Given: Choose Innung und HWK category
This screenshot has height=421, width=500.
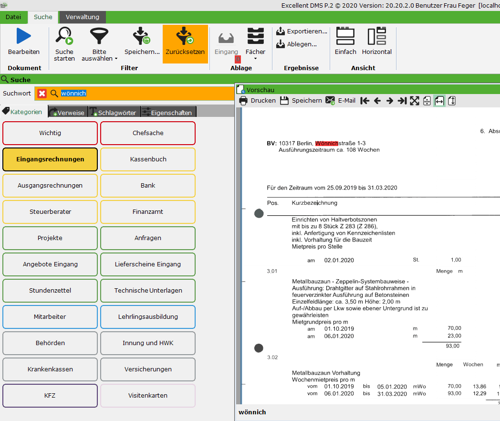Looking at the screenshot, I should click(x=148, y=343).
